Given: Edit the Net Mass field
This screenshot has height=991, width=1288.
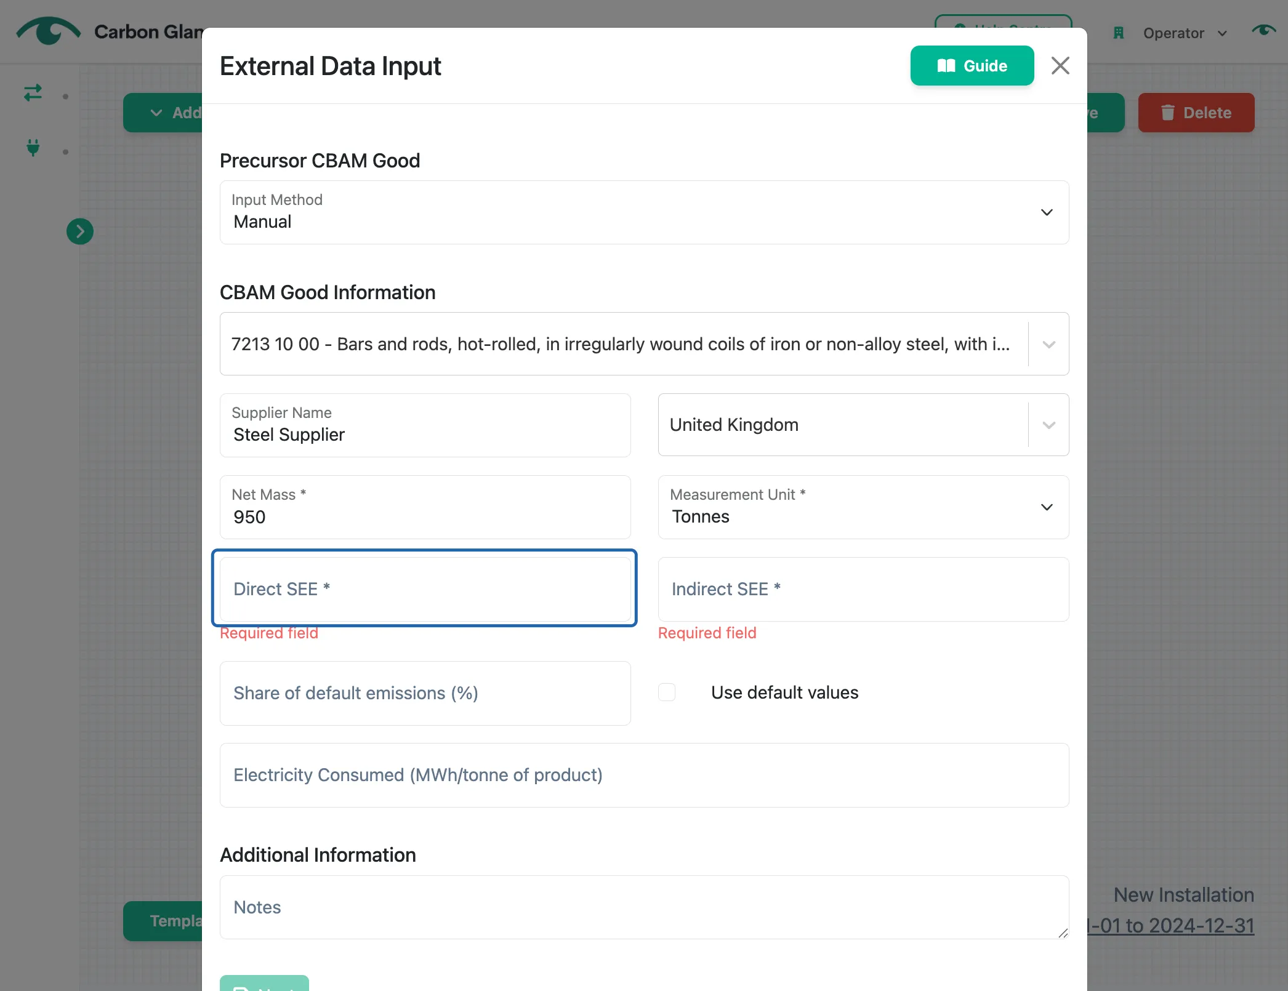Looking at the screenshot, I should point(425,507).
